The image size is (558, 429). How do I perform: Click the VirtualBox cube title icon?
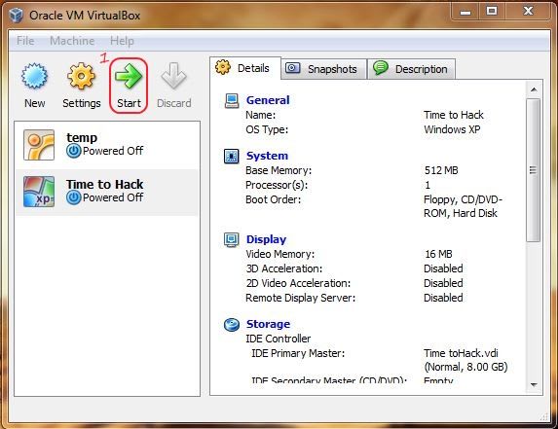(x=16, y=15)
